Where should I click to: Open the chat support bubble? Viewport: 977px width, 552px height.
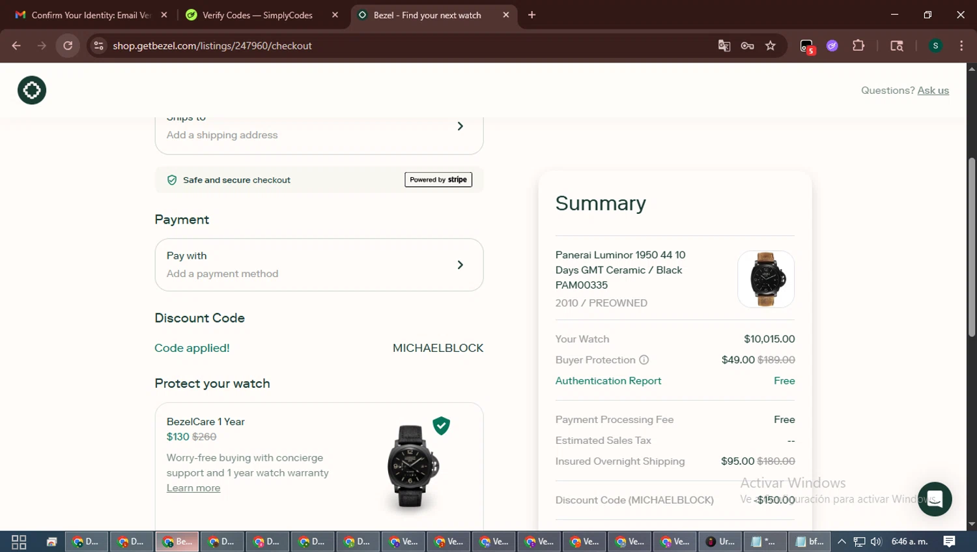tap(935, 499)
